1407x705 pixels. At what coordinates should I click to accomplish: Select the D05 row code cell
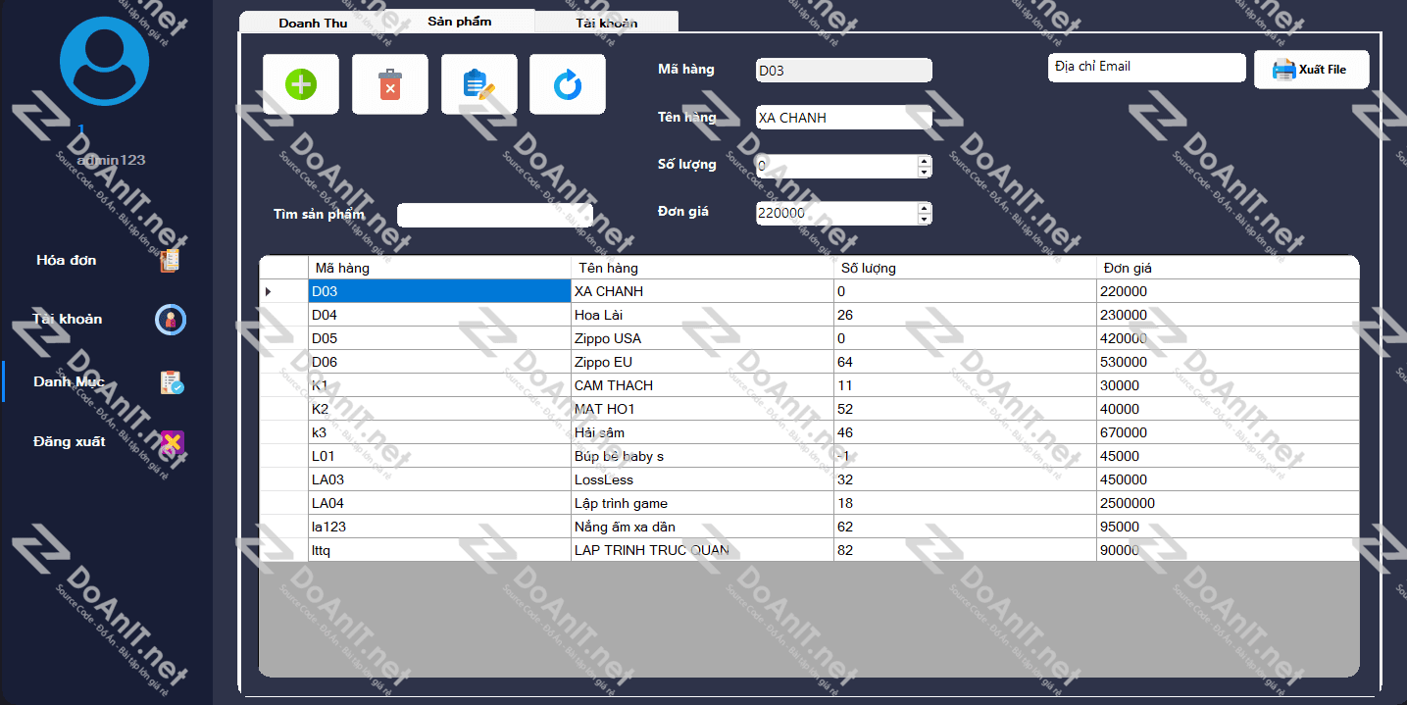pos(439,338)
